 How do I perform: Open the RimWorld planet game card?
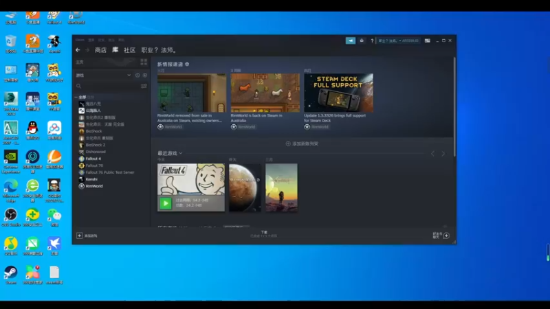(245, 187)
